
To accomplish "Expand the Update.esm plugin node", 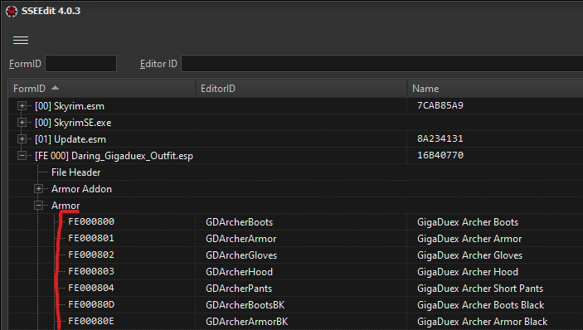I will (22, 139).
